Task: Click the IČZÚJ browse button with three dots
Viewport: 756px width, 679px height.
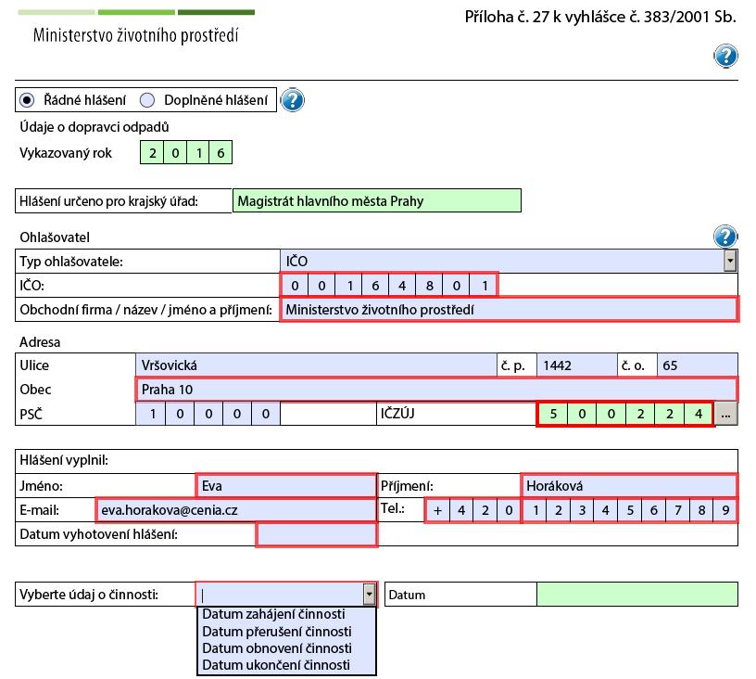Action: pyautogui.click(x=726, y=414)
